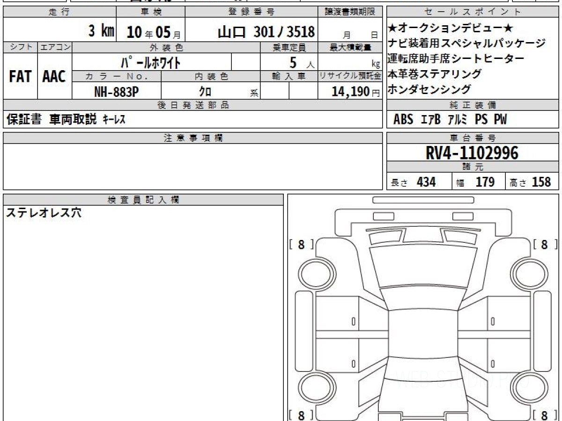Click the "輸入車" header cell
This screenshot has width=562, height=421.
[x=289, y=76]
